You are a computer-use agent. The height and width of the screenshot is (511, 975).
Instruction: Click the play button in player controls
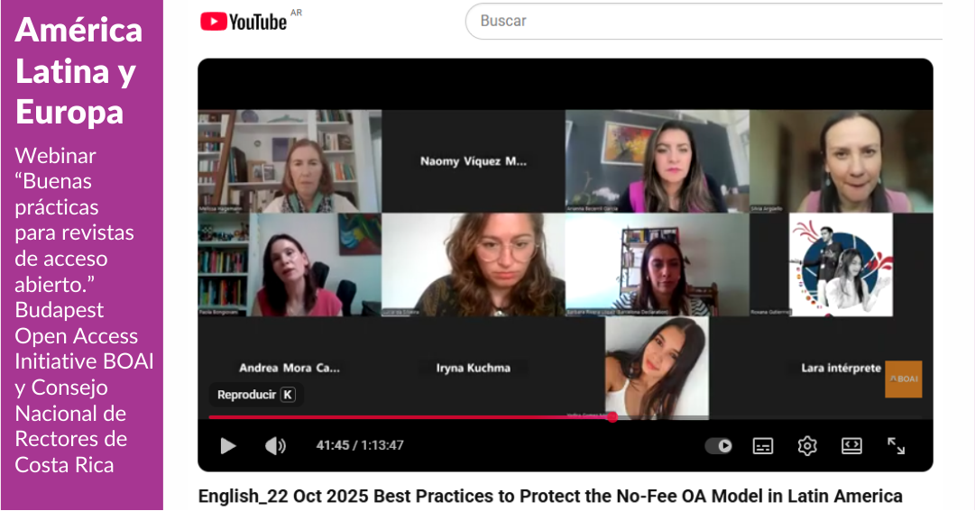[x=228, y=446]
